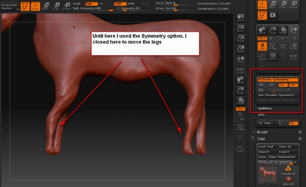
Task: Select Draw in the Transform palette
Action: tap(262, 5)
